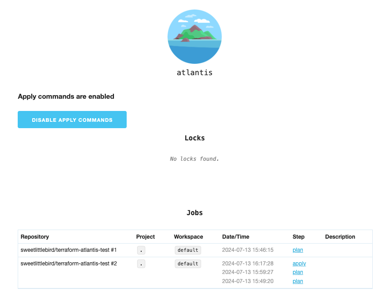Click the Date/Time column header
The image size is (380, 293).
236,237
